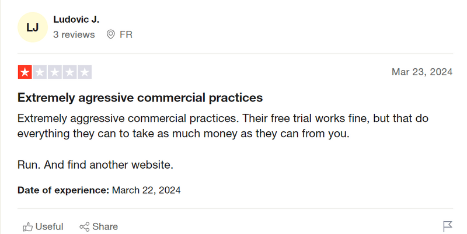The image size is (467, 234).
Task: Open the "Extremely agressive commercial practices" review title
Action: point(140,97)
